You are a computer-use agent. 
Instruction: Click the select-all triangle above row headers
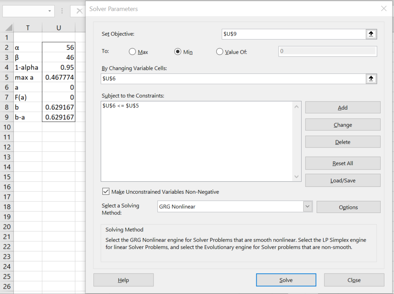8,27
